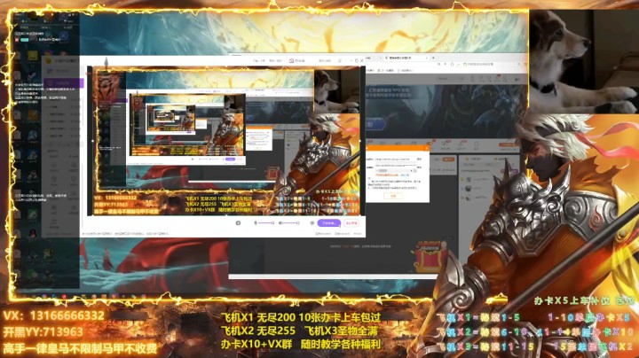The image size is (639, 358).
Task: Click the bookmark star in browser toolbar
Action: [x=453, y=65]
